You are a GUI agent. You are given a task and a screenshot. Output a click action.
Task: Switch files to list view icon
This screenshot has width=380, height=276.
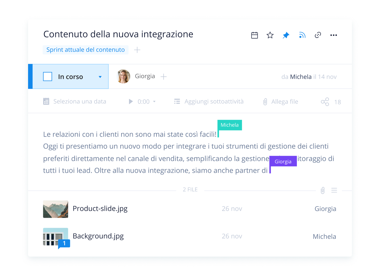point(334,190)
